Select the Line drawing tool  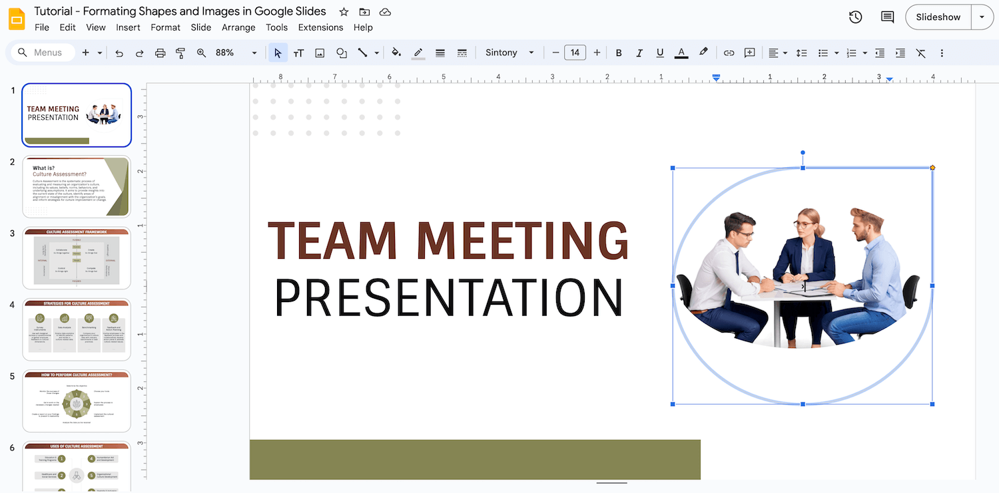click(x=363, y=53)
